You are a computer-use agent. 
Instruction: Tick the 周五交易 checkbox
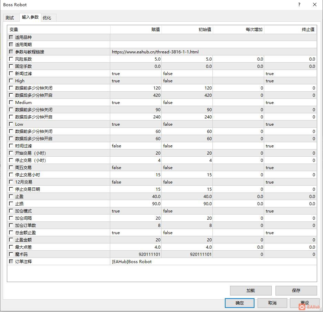point(11,167)
